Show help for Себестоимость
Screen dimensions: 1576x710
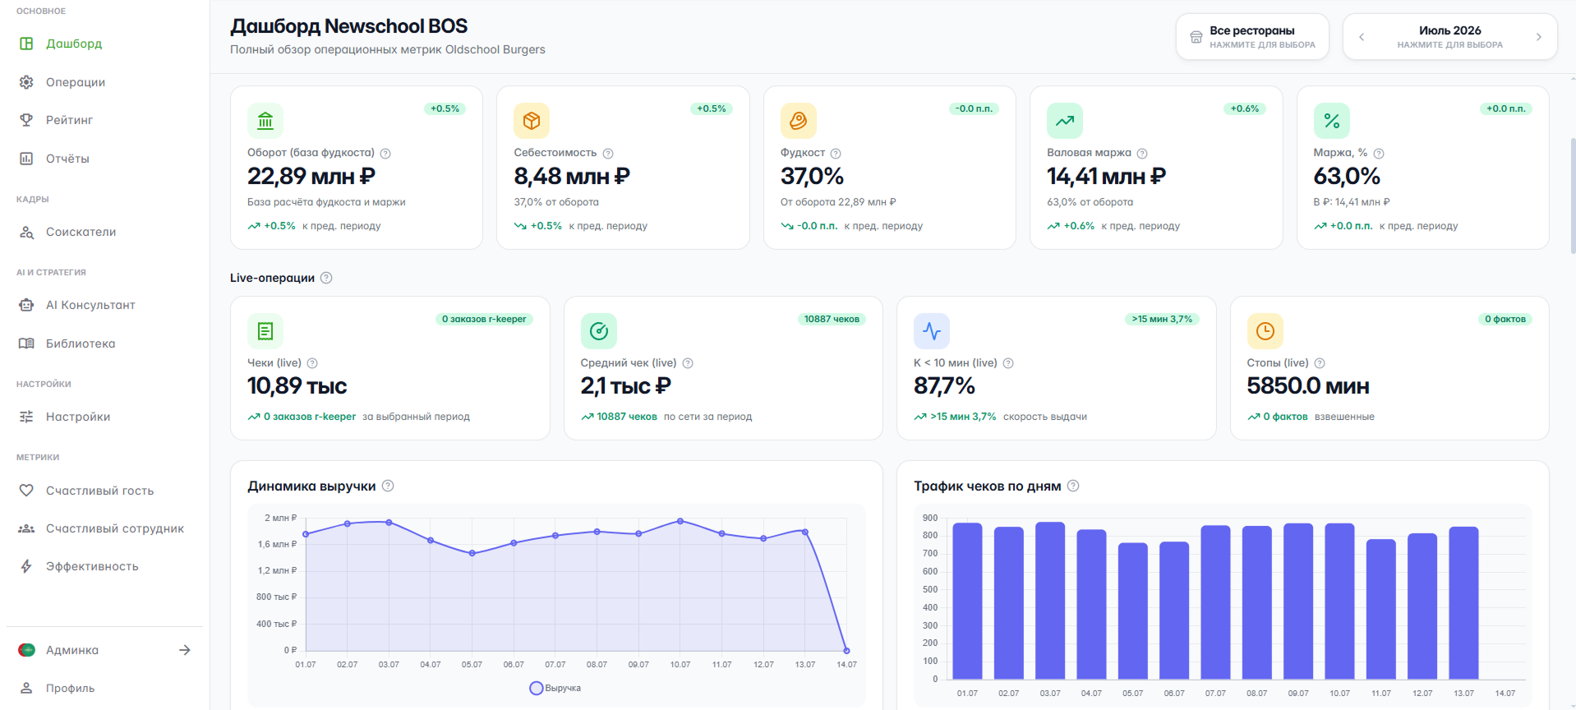click(x=608, y=154)
